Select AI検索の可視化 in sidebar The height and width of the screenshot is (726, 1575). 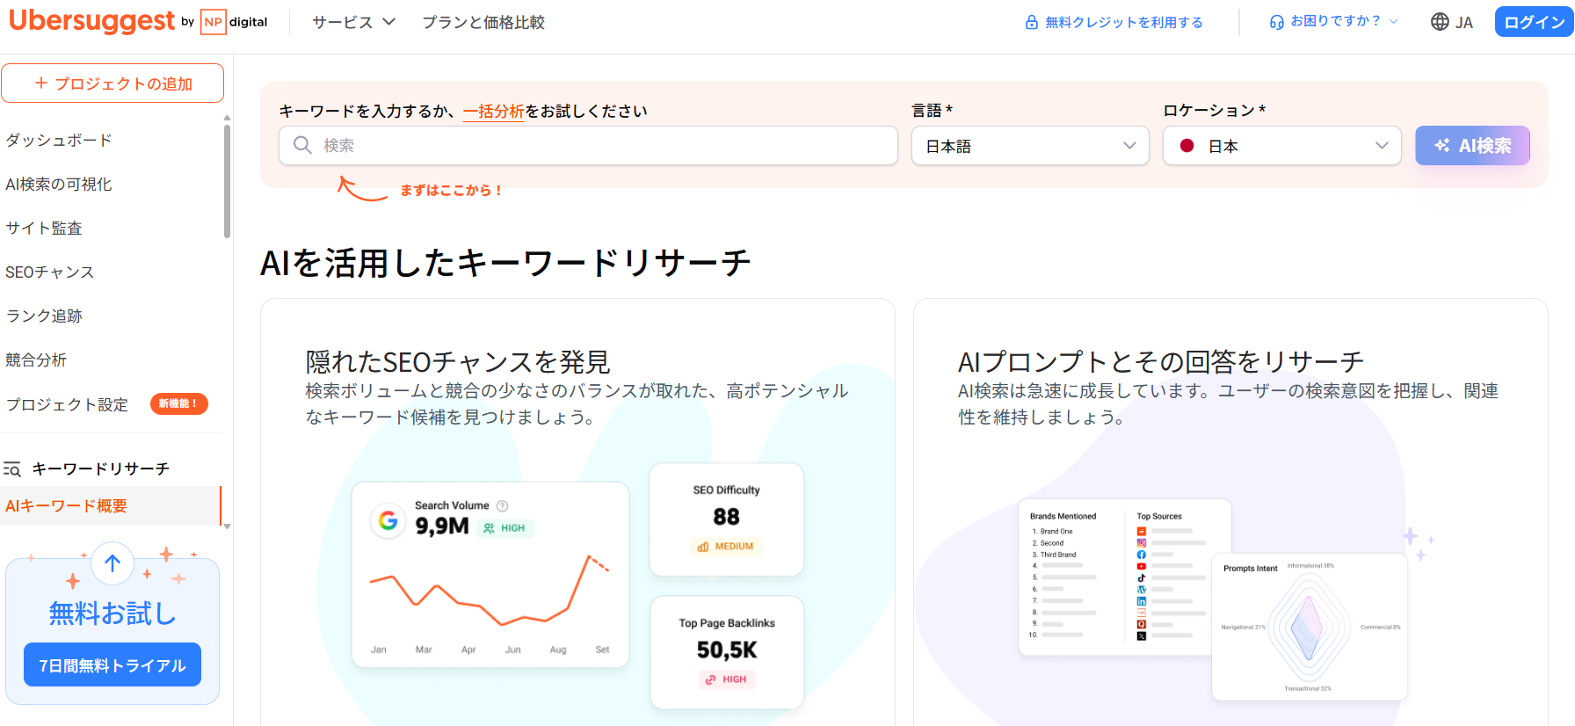(x=59, y=185)
